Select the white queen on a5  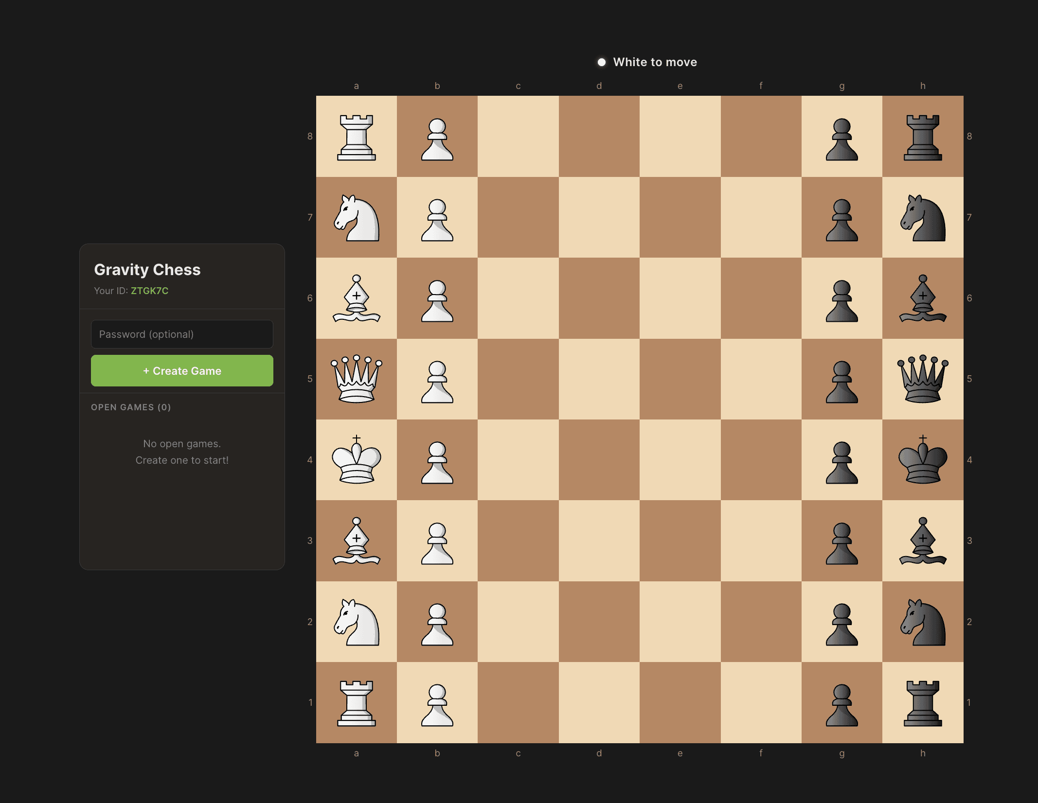pos(357,379)
